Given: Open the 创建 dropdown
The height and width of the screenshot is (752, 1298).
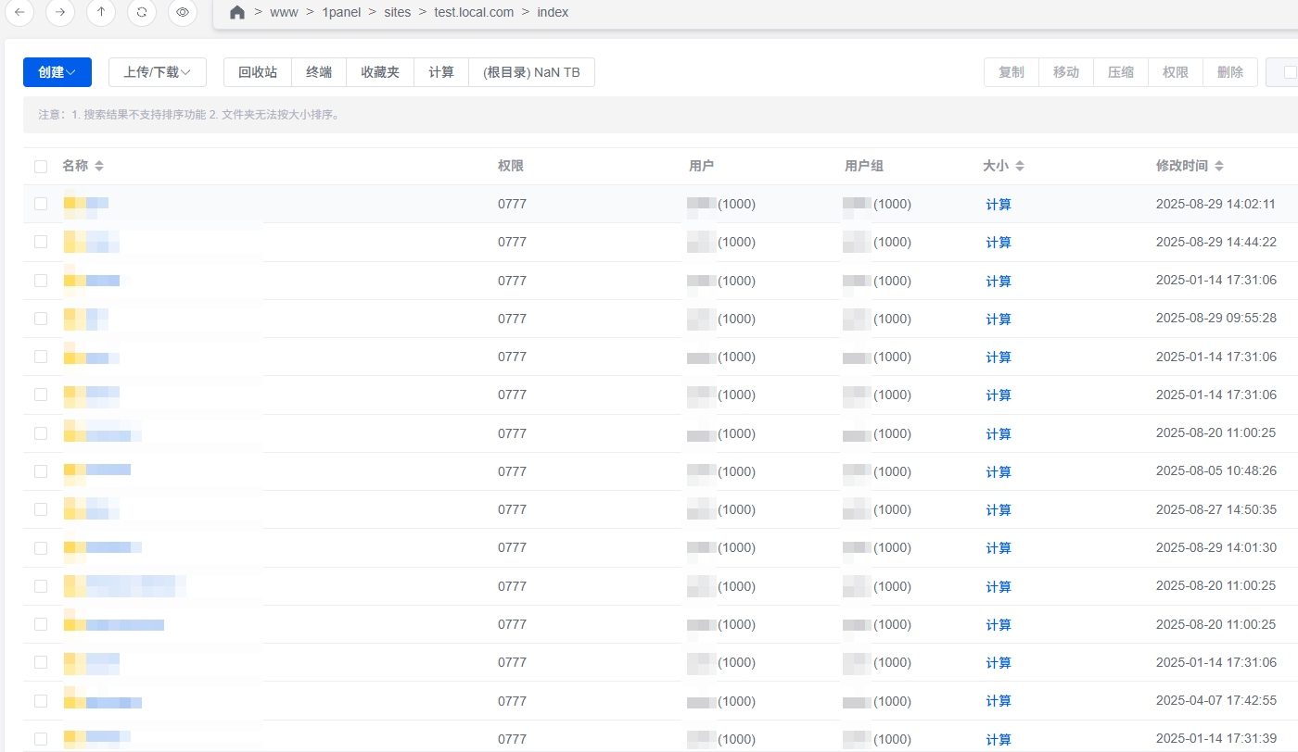Looking at the screenshot, I should 57,72.
